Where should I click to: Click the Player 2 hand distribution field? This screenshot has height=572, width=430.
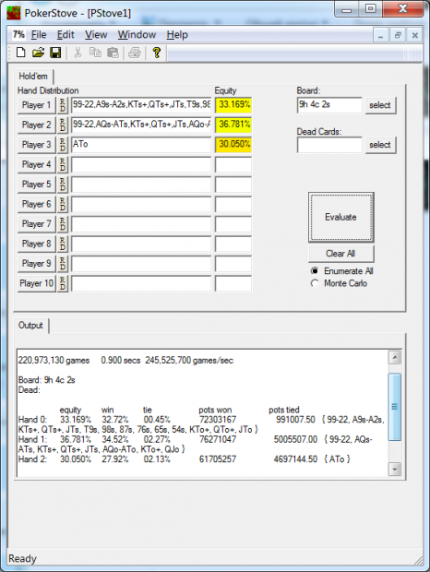pos(141,125)
